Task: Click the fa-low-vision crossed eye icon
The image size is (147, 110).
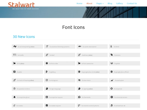Action: coord(79,80)
